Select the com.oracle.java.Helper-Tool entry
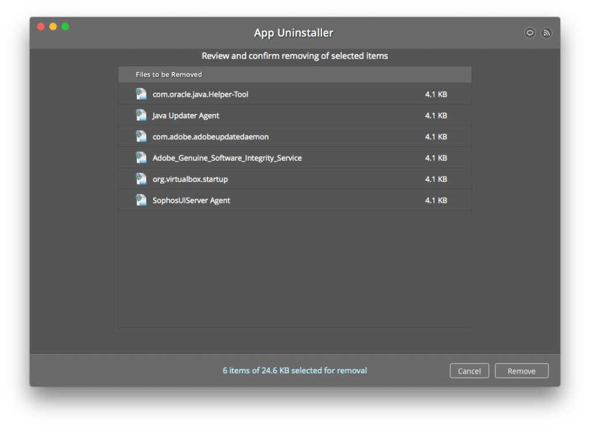Viewport: 590px width, 429px height. (x=294, y=94)
